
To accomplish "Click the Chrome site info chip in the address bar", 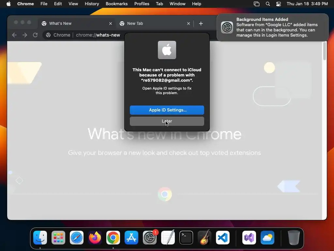I will coord(58,35).
